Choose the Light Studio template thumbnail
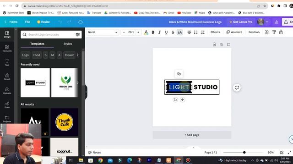293x164 pixels. (x=35, y=82)
